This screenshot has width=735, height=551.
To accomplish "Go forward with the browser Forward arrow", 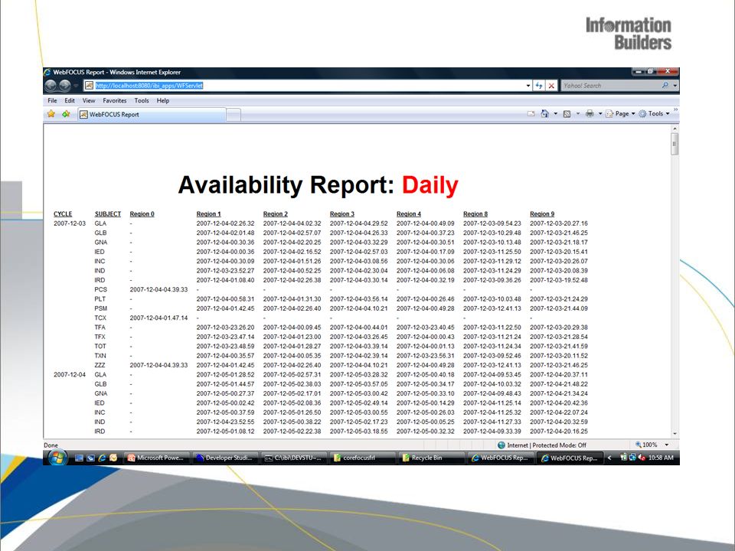I will coord(64,85).
